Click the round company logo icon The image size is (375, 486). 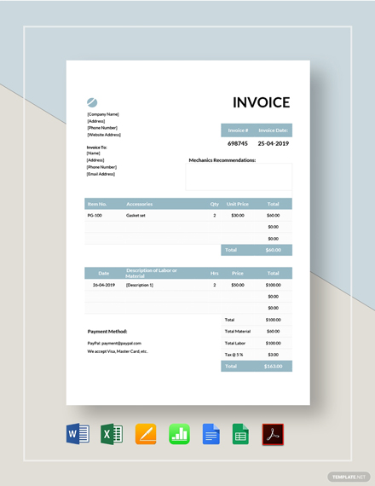pos(92,102)
